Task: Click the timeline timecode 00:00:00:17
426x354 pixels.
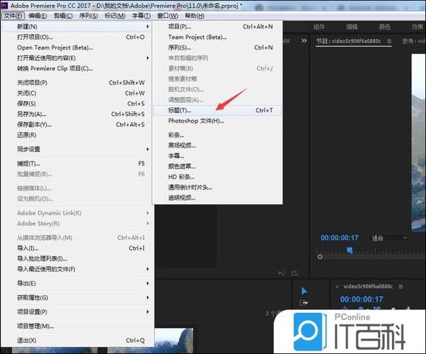Action: pos(362,299)
